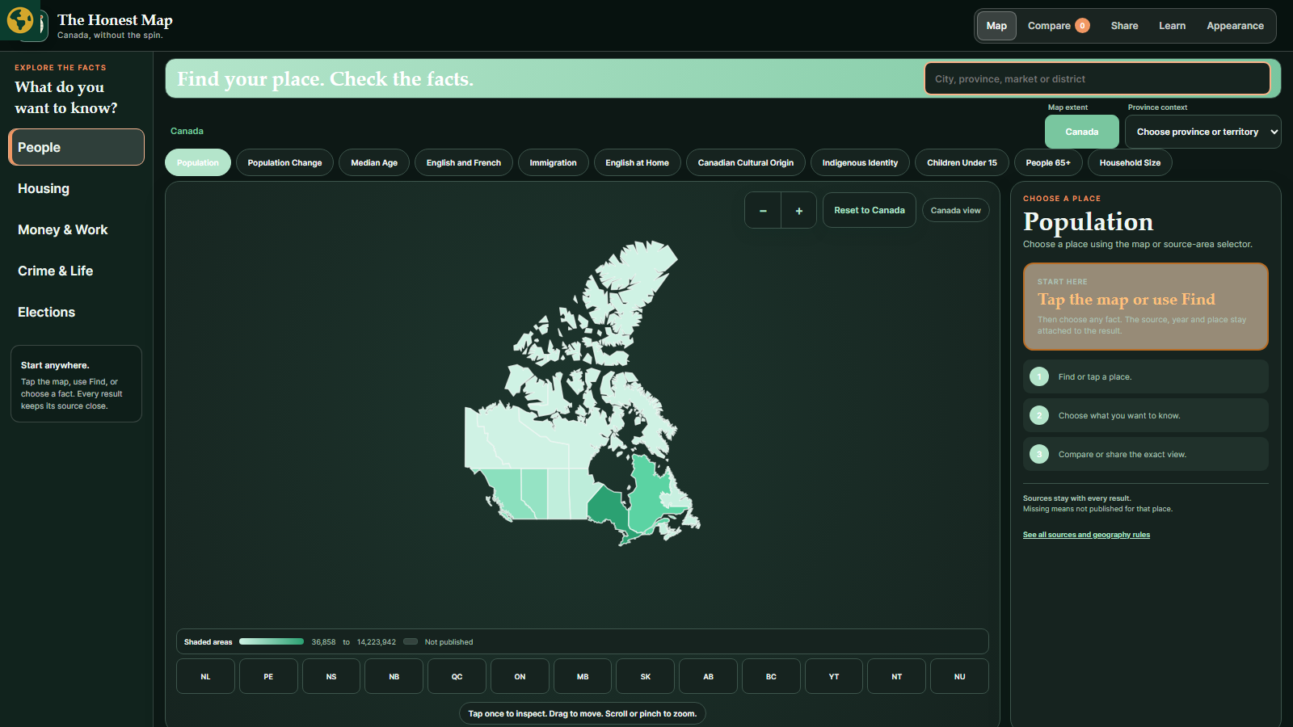The width and height of the screenshot is (1293, 727).
Task: Open the Compare count badge
Action: (1082, 26)
